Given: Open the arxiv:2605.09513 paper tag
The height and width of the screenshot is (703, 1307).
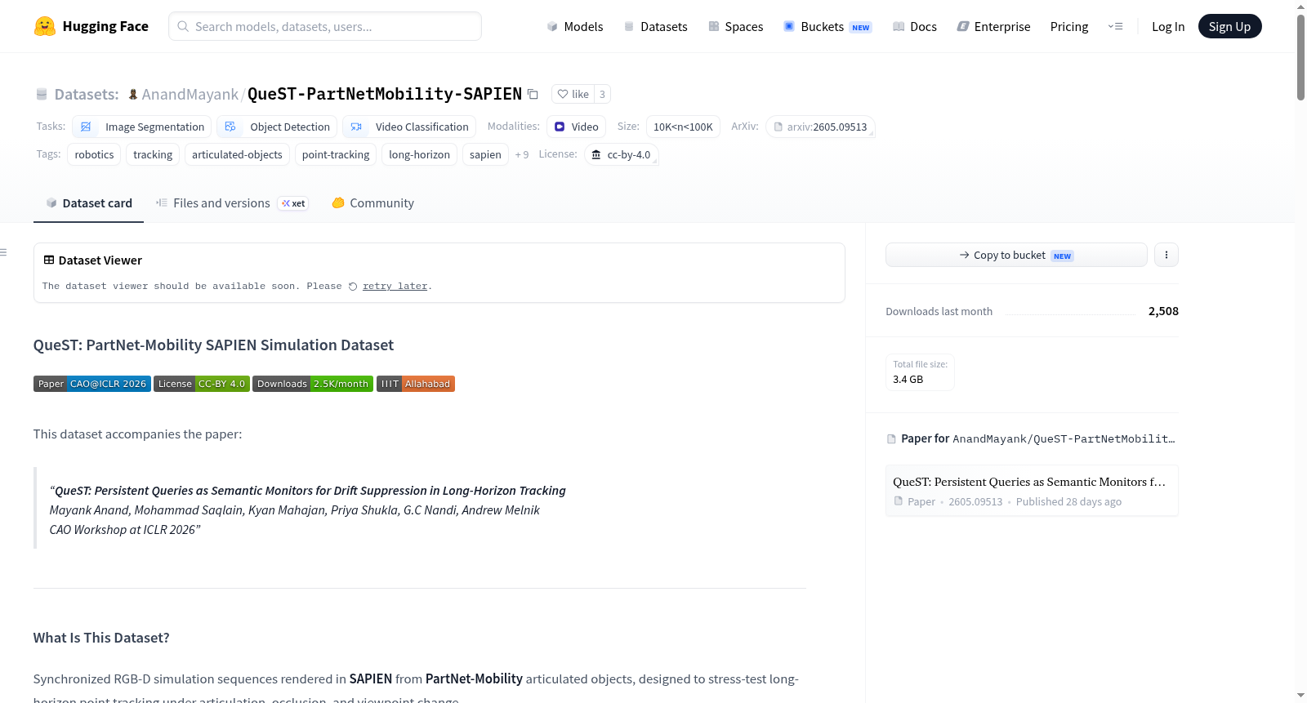Looking at the screenshot, I should click(820, 127).
